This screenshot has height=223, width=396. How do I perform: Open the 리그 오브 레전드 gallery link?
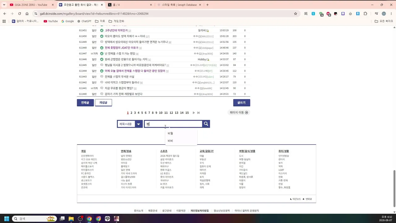89,160
